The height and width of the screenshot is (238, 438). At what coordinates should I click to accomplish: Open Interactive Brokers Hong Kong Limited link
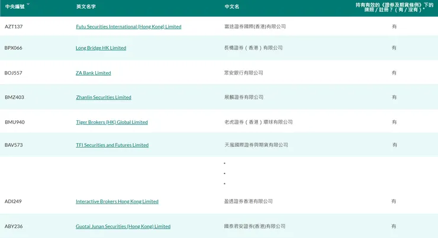pyautogui.click(x=117, y=201)
